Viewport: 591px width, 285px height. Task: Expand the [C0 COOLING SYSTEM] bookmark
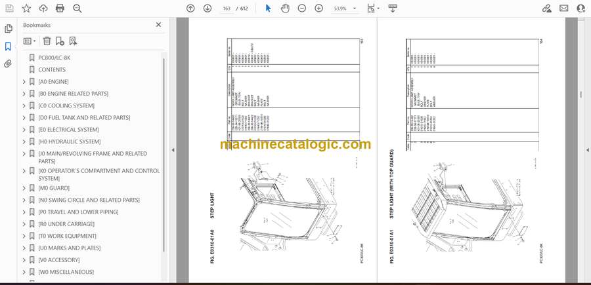(x=24, y=105)
